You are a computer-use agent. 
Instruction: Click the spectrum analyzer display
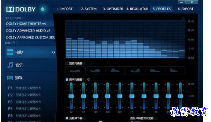pos(125,40)
